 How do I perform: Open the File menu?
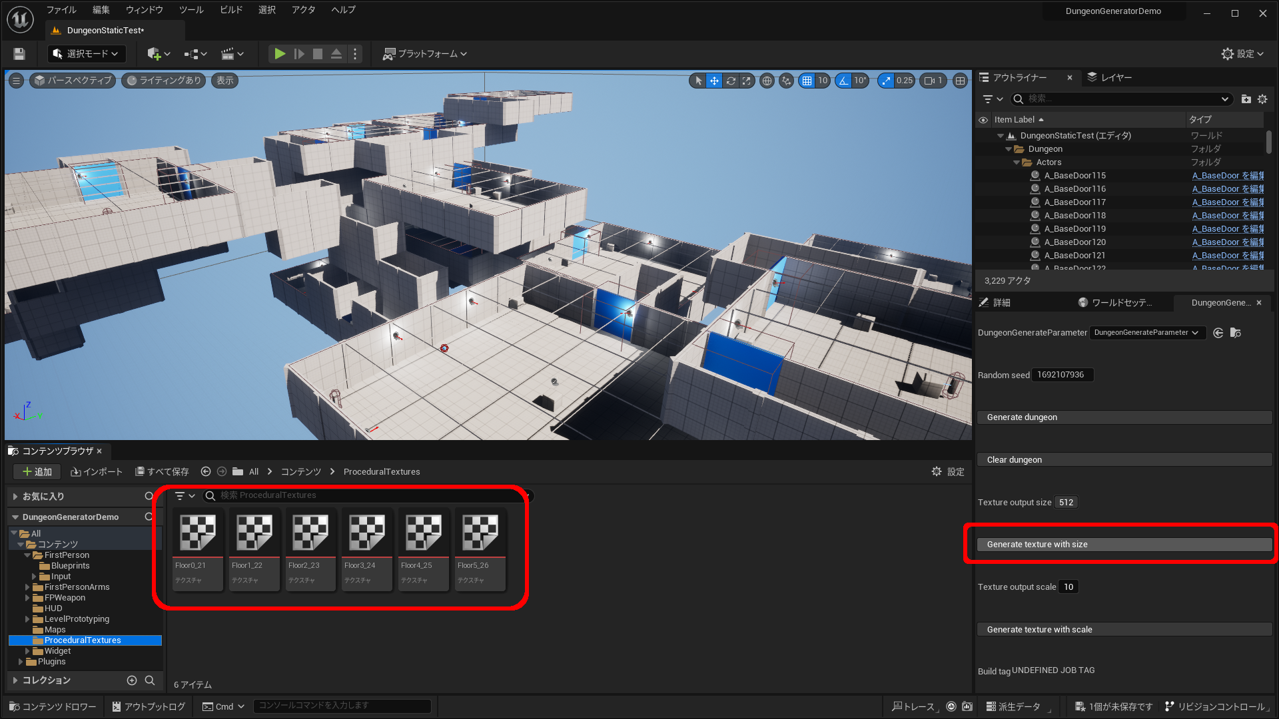click(x=61, y=10)
